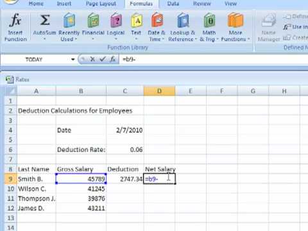Switch to the Data ribbon tab
This screenshot has height=231, width=308.
173,4
